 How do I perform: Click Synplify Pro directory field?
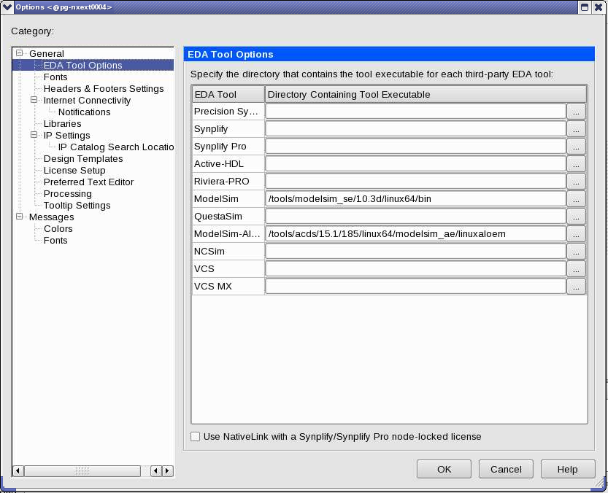click(x=415, y=147)
